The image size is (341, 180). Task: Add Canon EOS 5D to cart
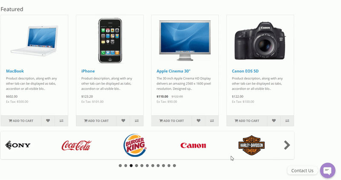247,121
